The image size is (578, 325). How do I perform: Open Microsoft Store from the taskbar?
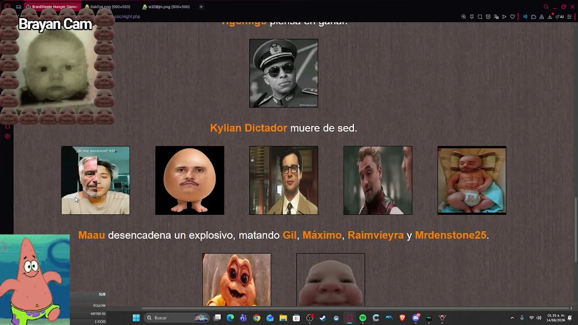click(296, 318)
